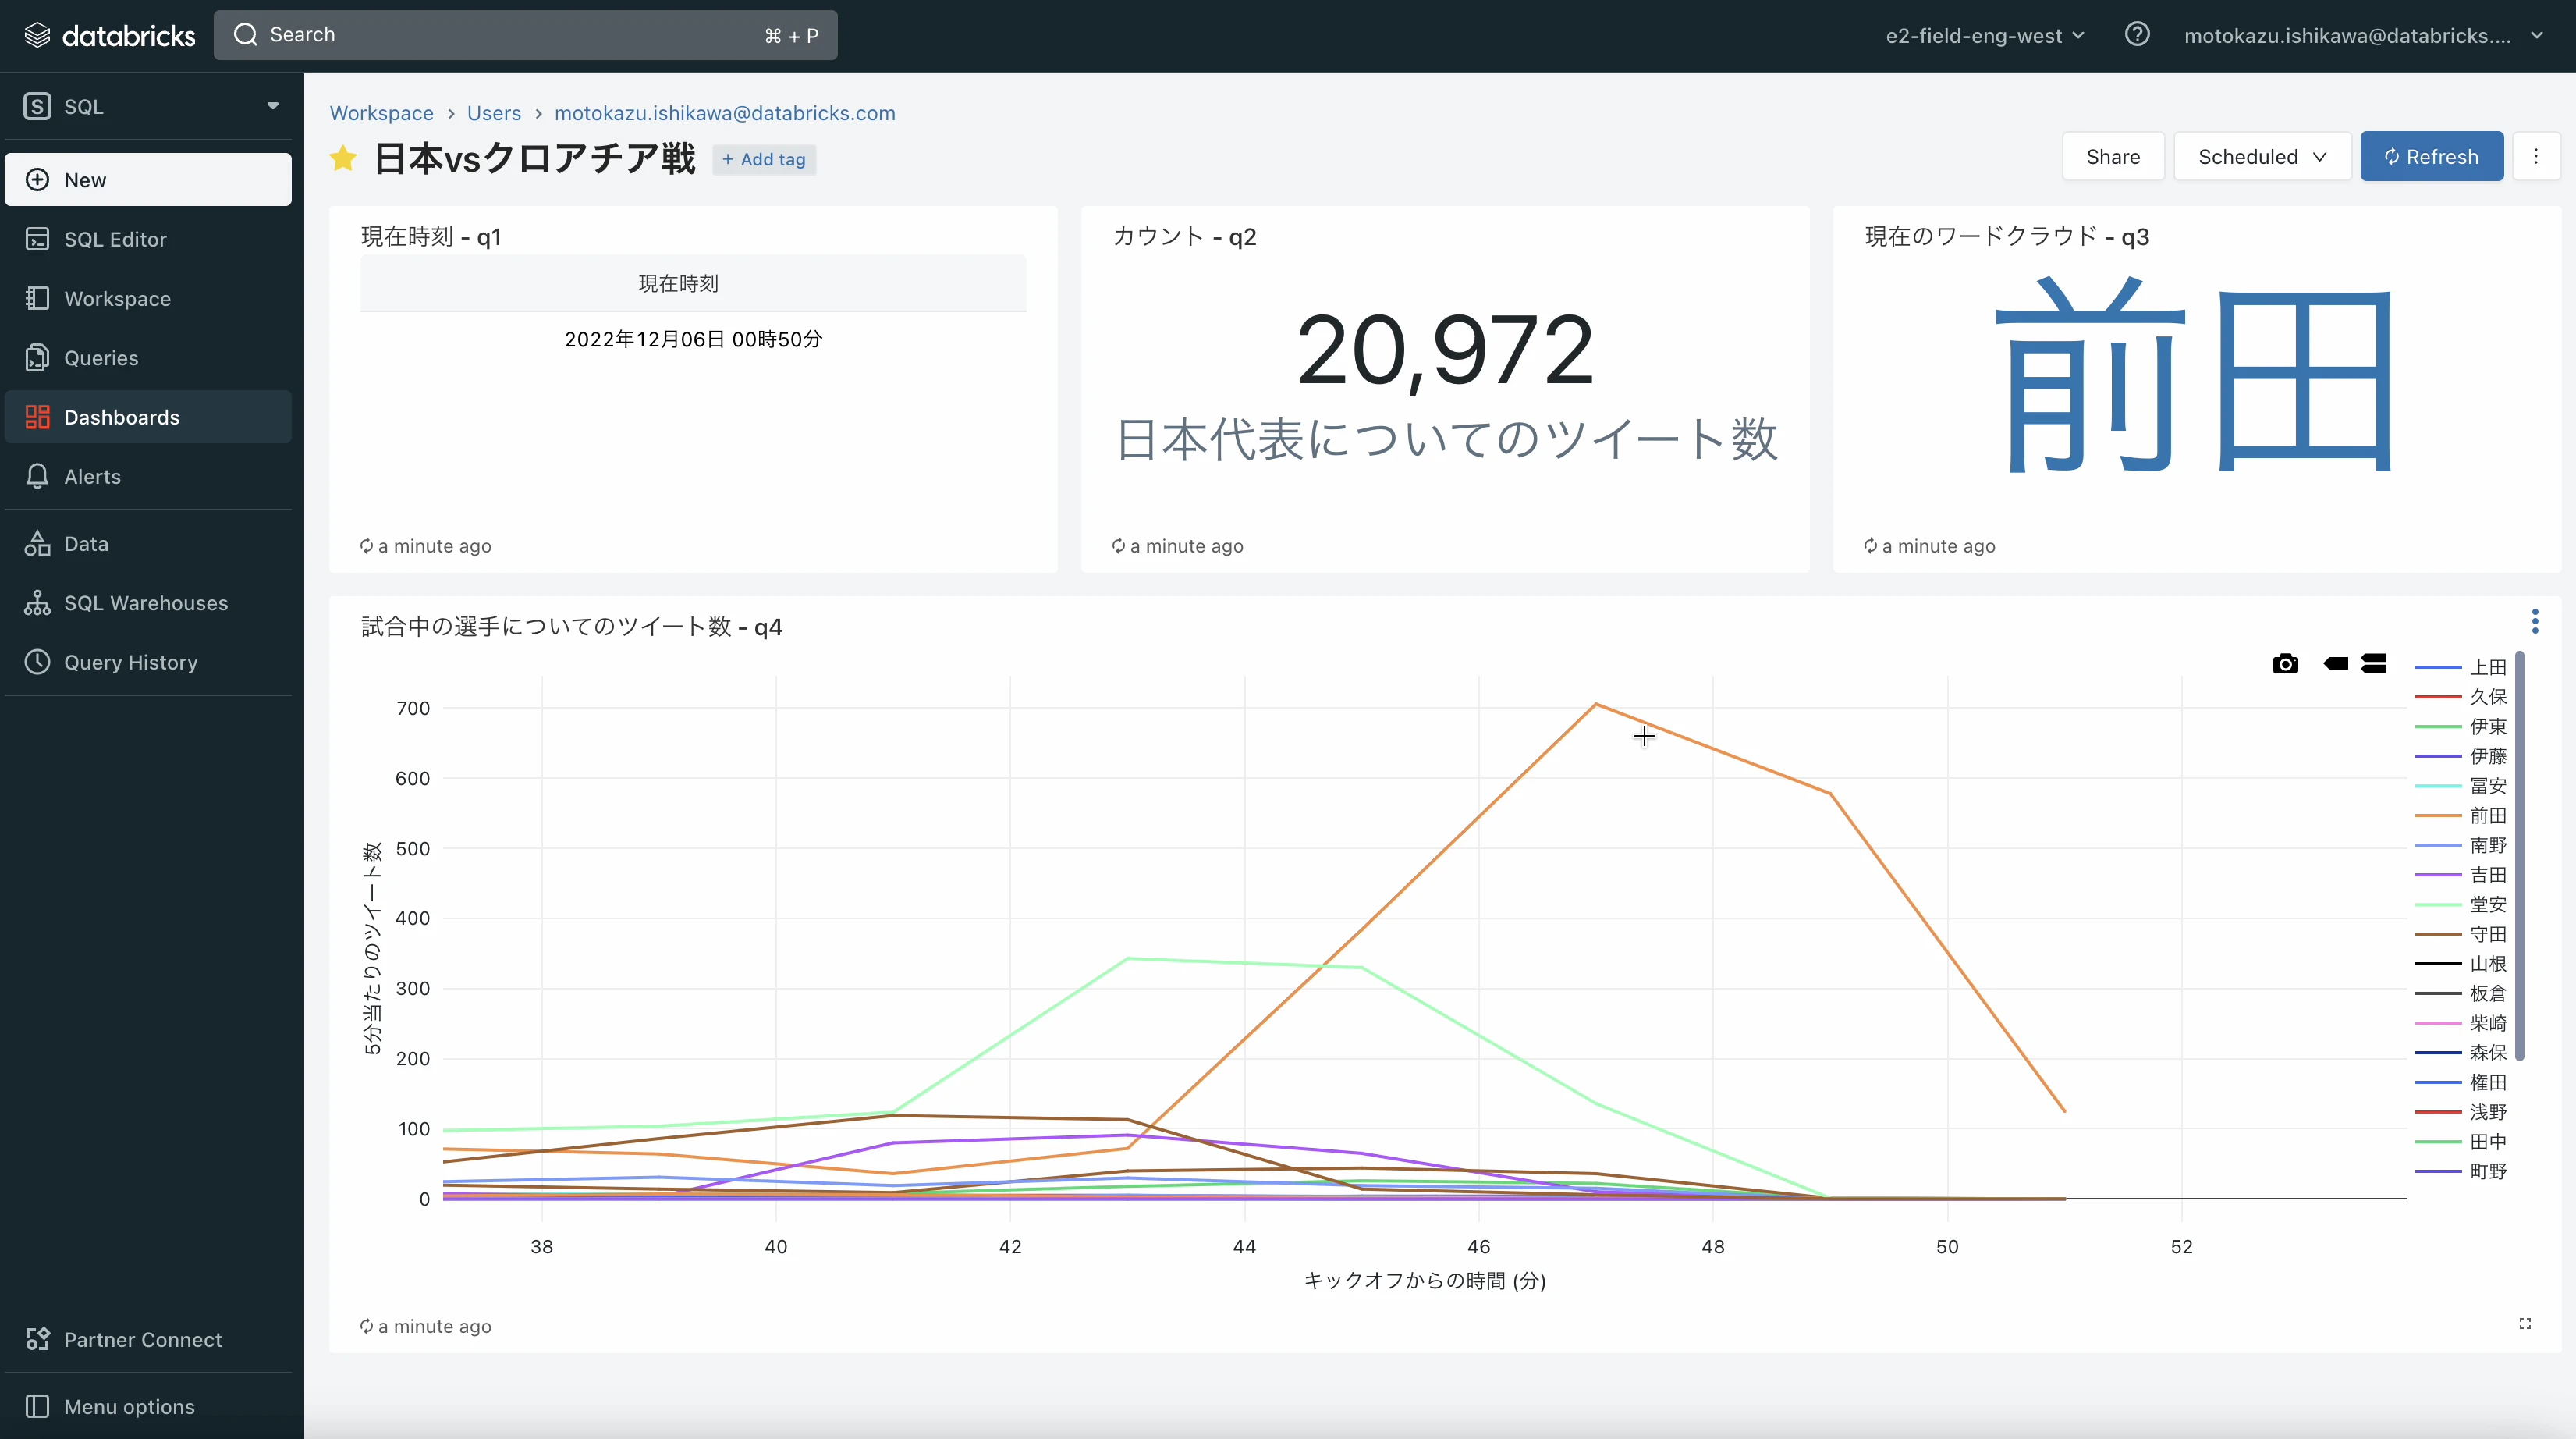
Task: Open the q4 chart options menu
Action: tap(2536, 621)
